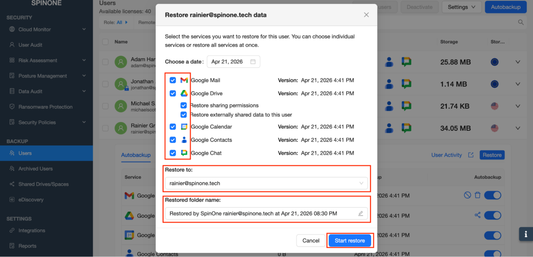Toggle the Google Drive restore checkbox
This screenshot has width=533, height=257.
[x=173, y=93]
